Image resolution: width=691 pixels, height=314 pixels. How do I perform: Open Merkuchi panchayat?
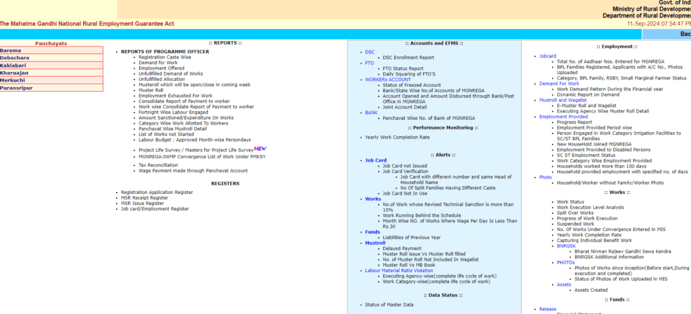(x=12, y=80)
